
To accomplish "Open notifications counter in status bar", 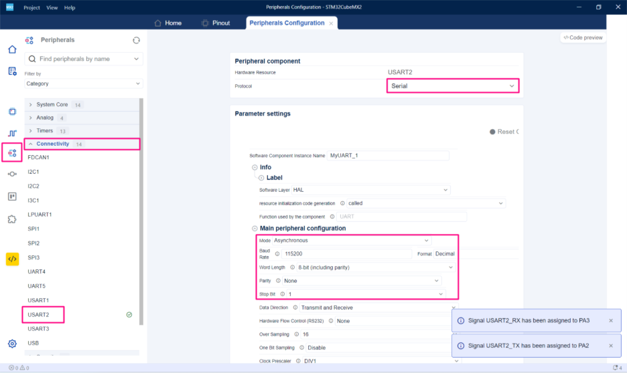I will (617, 368).
